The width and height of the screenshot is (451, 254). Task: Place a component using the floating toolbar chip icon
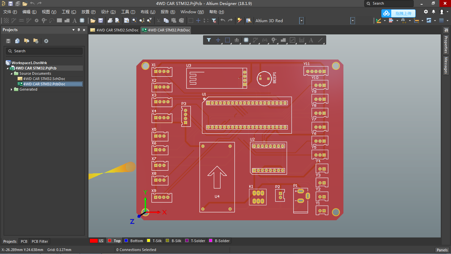click(x=246, y=40)
